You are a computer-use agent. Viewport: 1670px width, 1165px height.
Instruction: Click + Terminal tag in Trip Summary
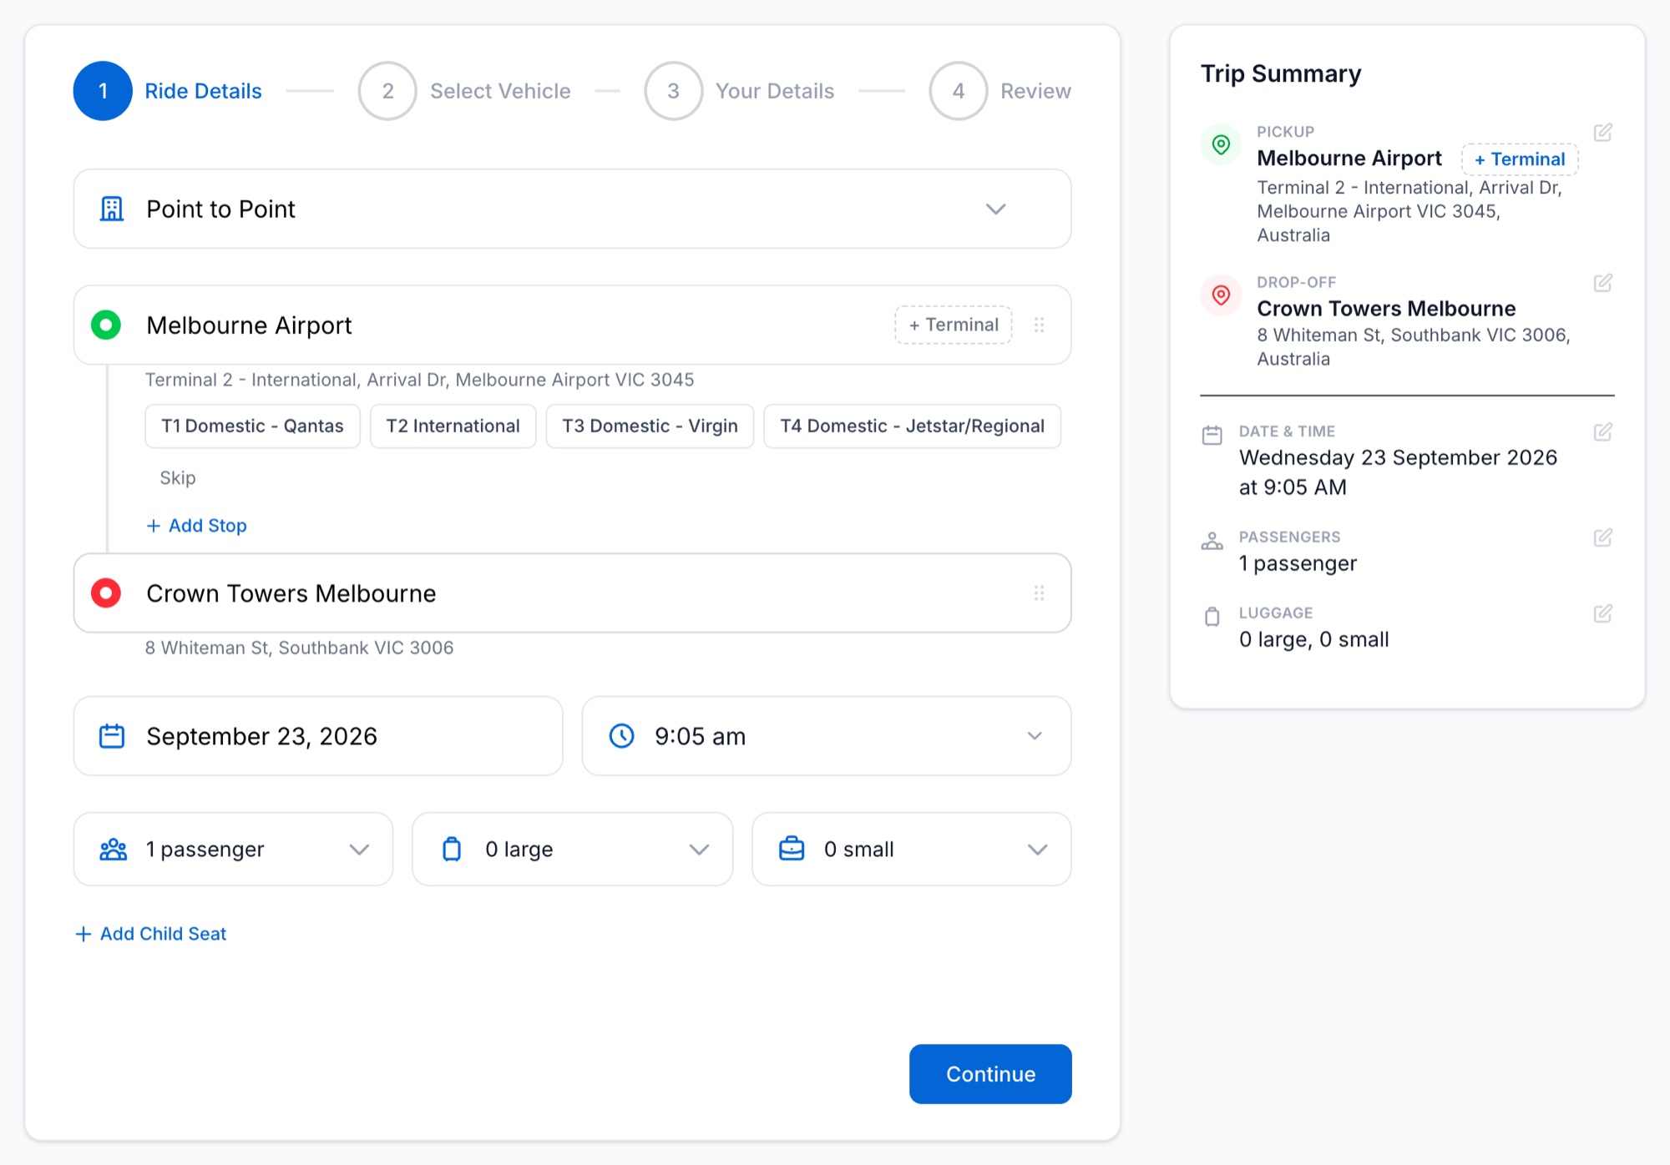(1519, 159)
